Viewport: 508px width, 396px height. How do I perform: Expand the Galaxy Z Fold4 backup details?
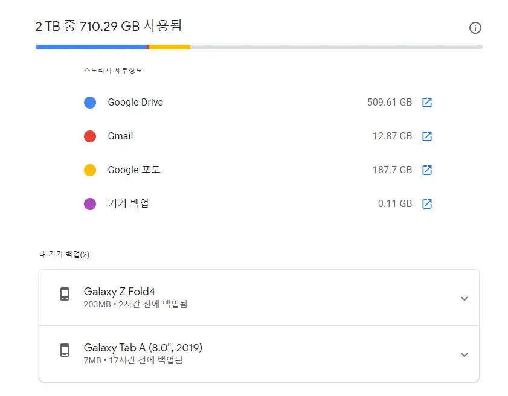coord(465,298)
